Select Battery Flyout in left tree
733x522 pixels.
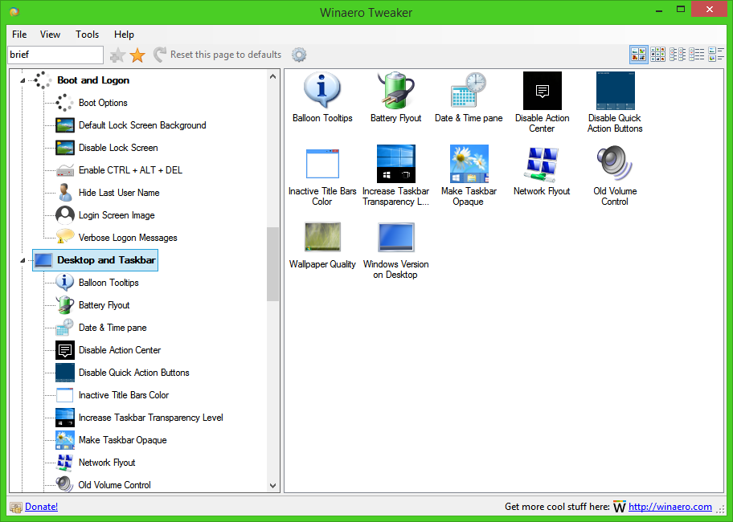(104, 305)
